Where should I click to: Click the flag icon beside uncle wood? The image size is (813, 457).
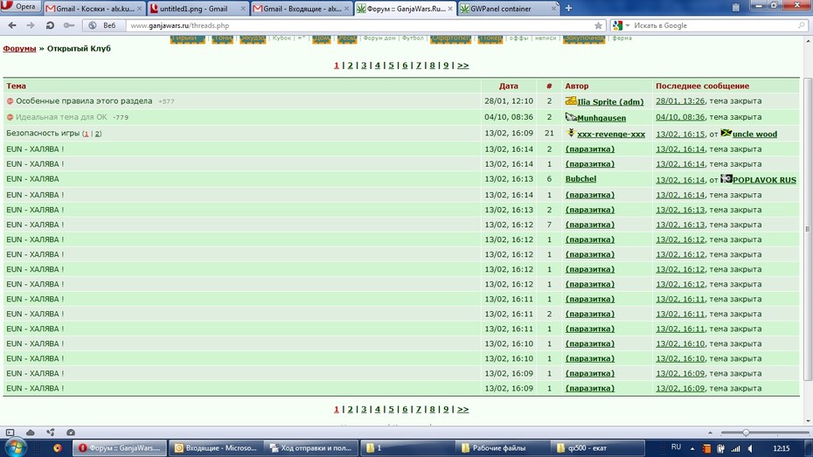coord(726,133)
